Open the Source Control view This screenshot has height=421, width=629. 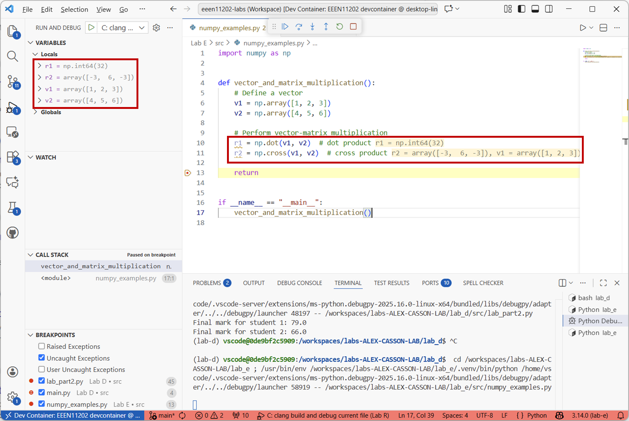pos(13,82)
